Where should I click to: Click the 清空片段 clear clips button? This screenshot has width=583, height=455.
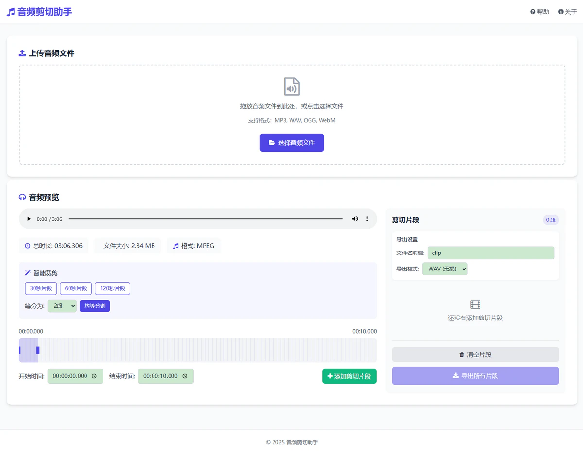click(475, 354)
